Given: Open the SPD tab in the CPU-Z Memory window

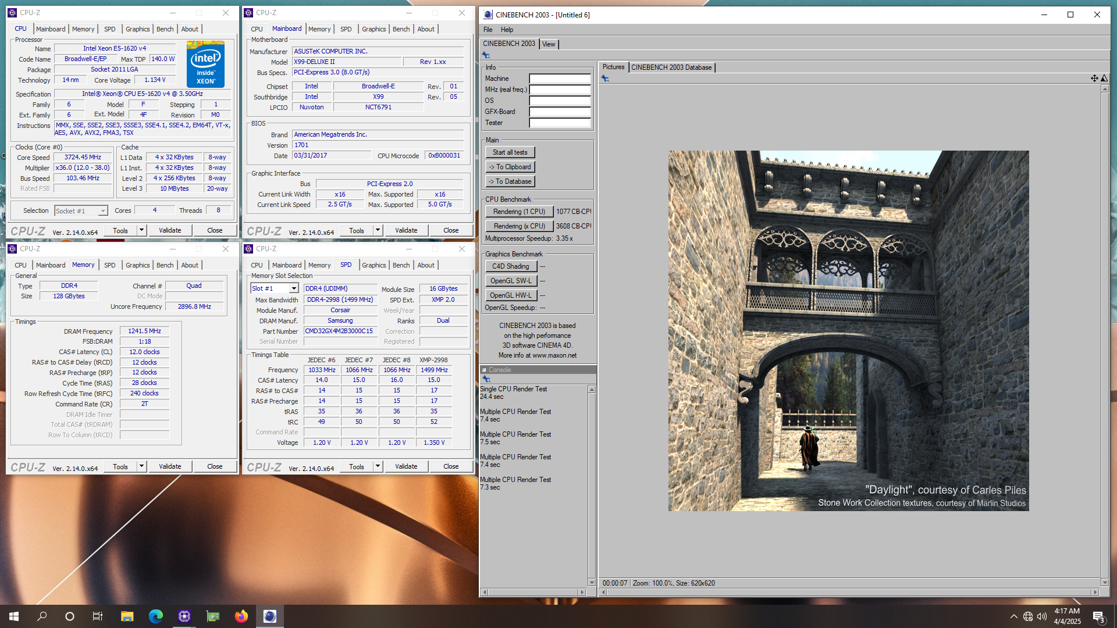Looking at the screenshot, I should coord(109,265).
